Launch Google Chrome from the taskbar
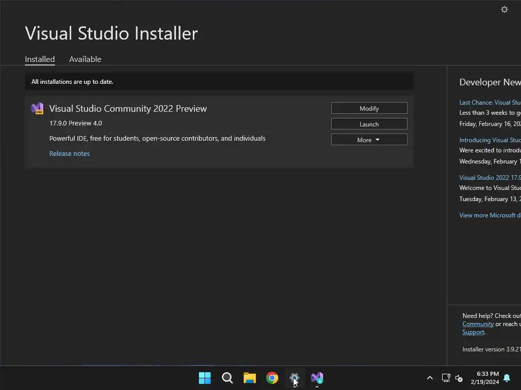 click(x=272, y=378)
